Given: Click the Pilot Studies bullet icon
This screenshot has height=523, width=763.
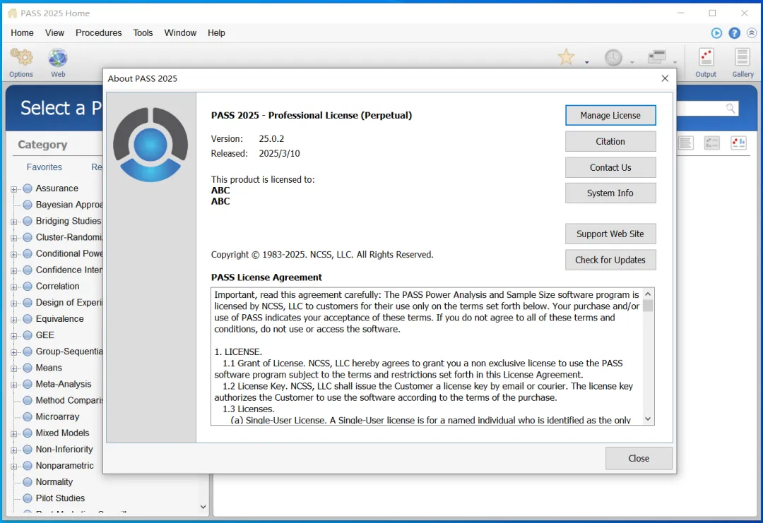Looking at the screenshot, I should pos(28,498).
